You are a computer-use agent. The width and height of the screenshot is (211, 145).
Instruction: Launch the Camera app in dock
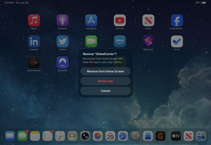(x=85, y=136)
